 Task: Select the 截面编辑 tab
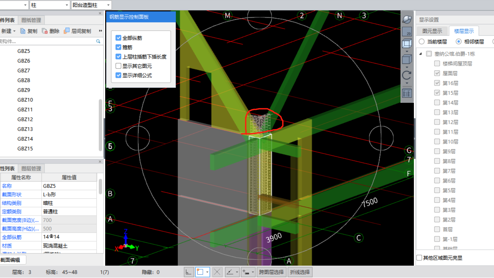click(x=11, y=260)
